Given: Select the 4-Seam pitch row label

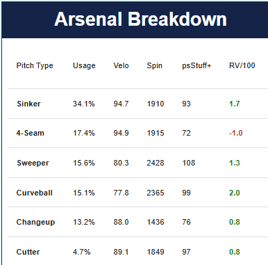Looking at the screenshot, I should pos(30,133).
